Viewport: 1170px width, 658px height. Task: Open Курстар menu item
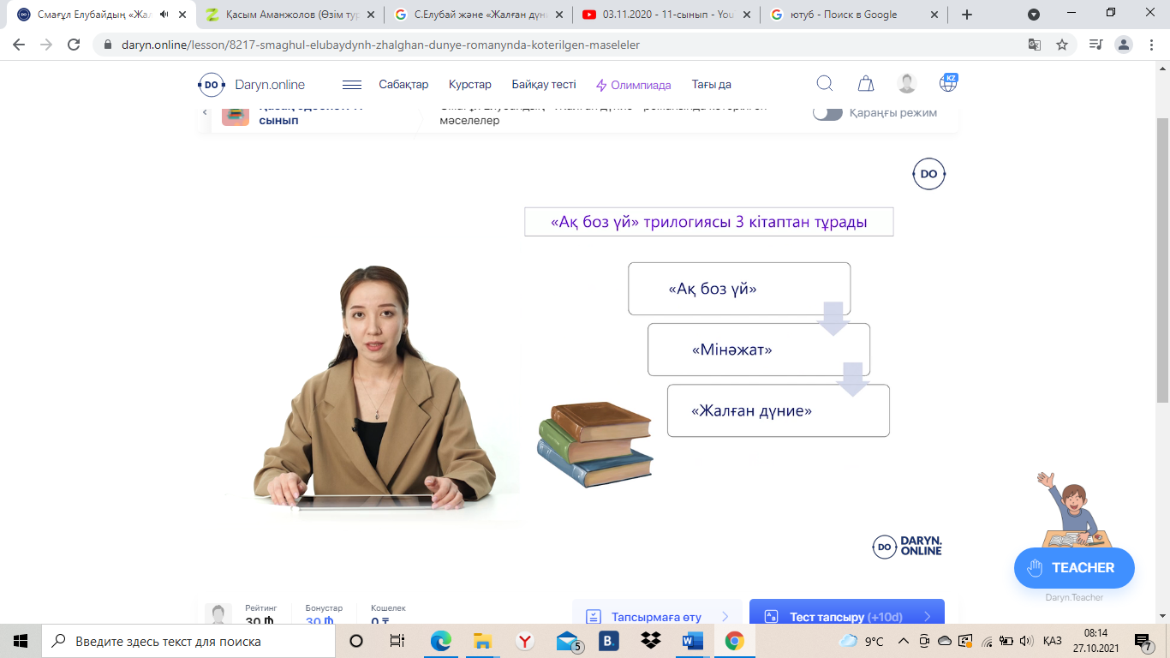coord(470,84)
